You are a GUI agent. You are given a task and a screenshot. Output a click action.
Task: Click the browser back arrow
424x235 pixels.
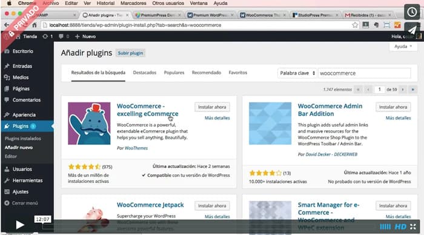tap(7, 25)
